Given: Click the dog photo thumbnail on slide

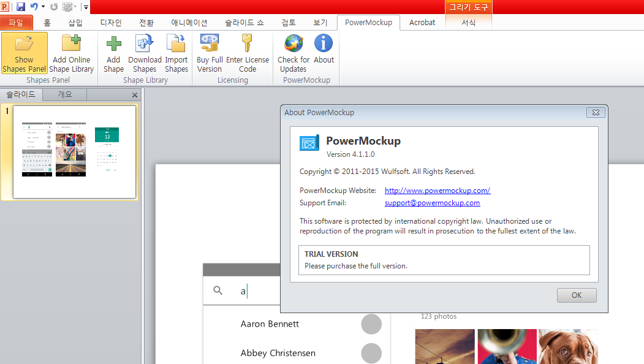Looking at the screenshot, I should coord(568,346).
